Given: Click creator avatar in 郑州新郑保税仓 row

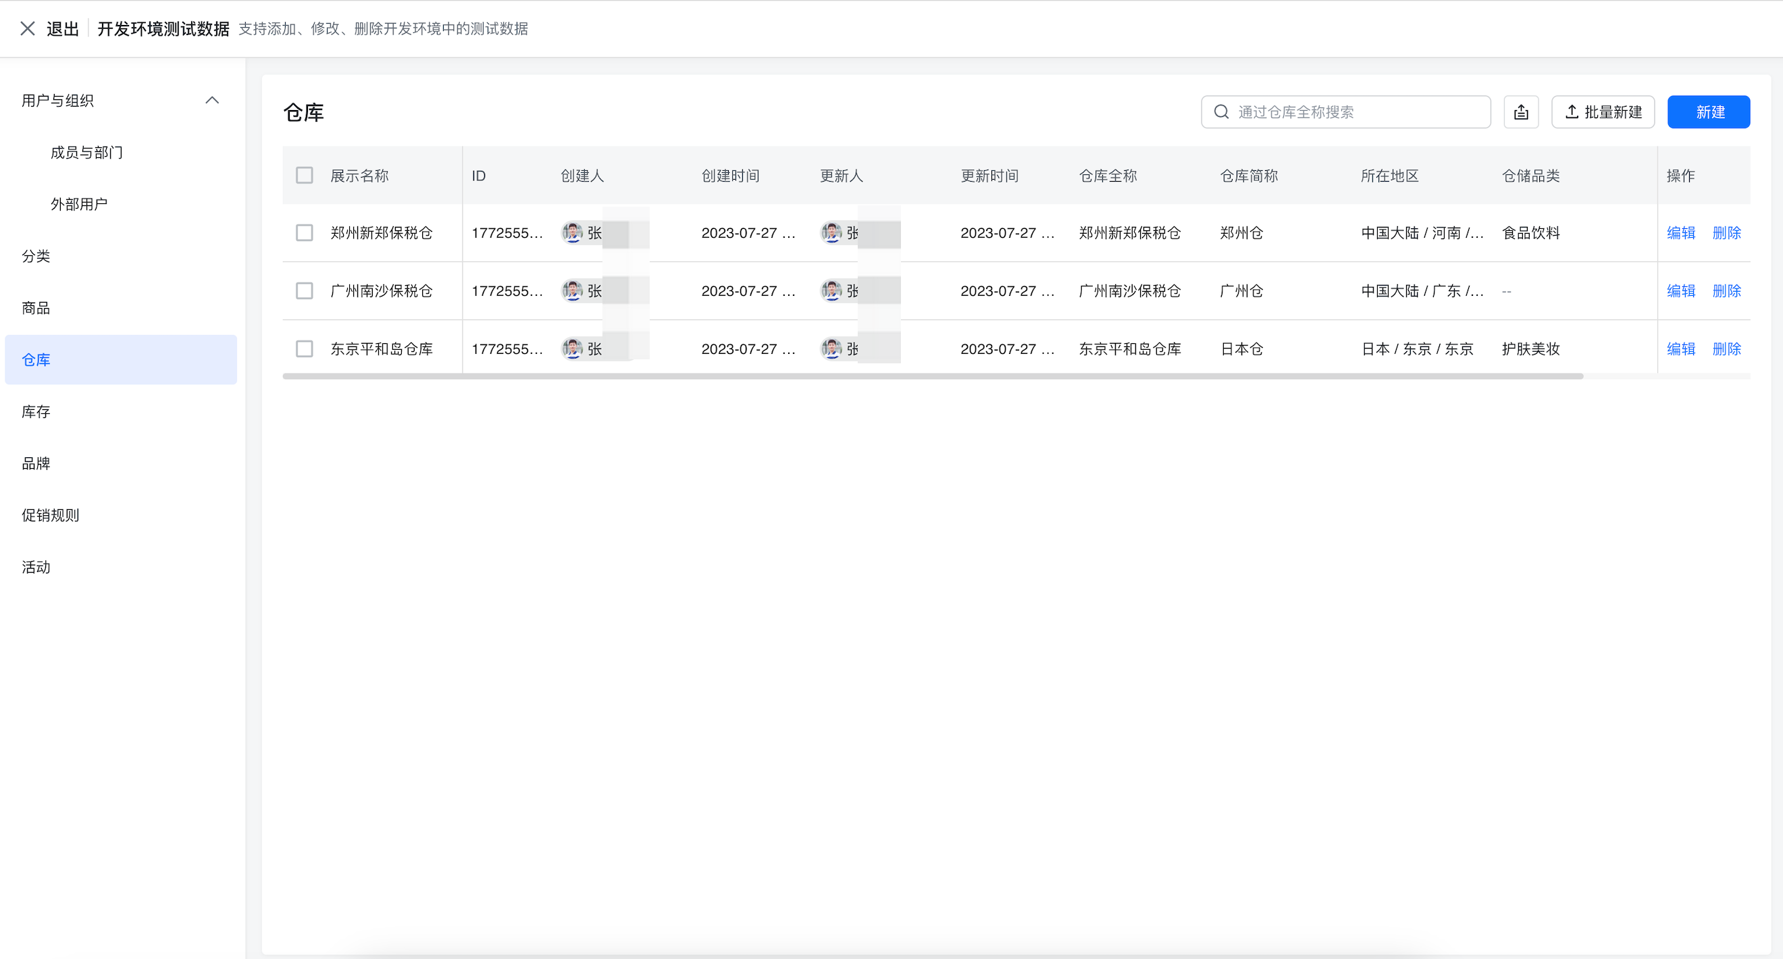Looking at the screenshot, I should pyautogui.click(x=573, y=232).
